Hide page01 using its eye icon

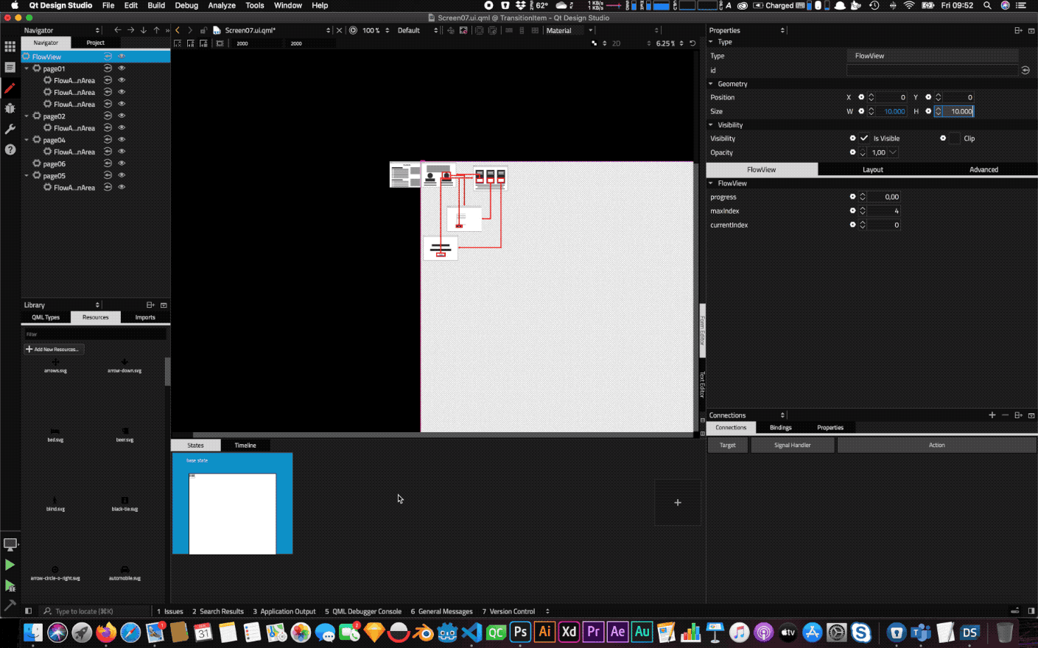click(x=122, y=68)
